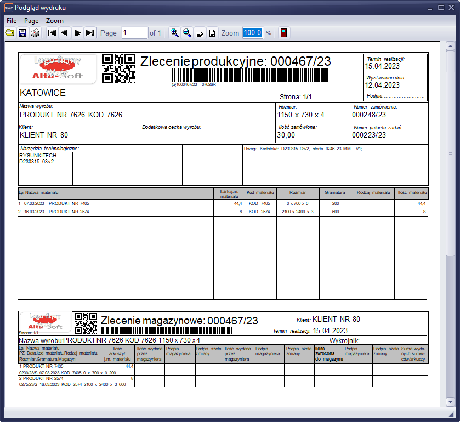Open the Zoom menu
The width and height of the screenshot is (460, 422).
pos(55,20)
